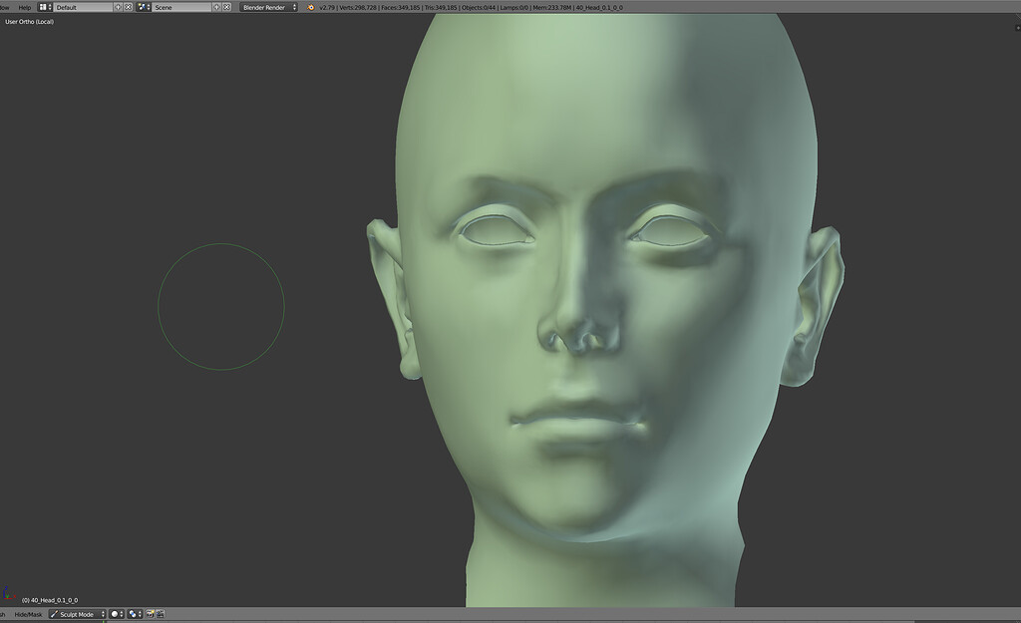Unlink the current Scene with the X button

[x=225, y=7]
